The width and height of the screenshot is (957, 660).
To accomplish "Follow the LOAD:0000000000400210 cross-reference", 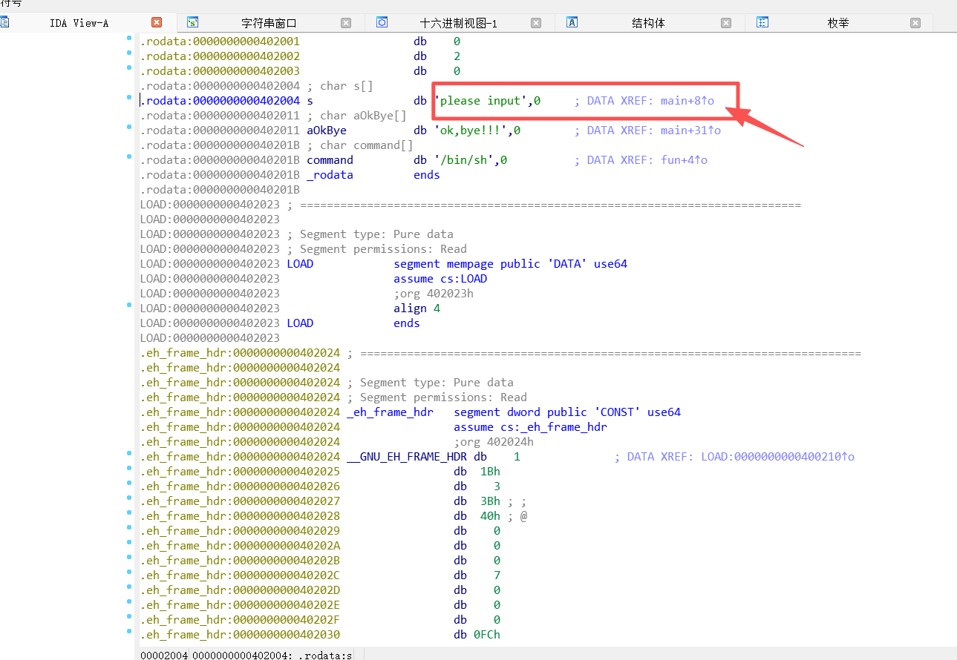I will coord(777,457).
